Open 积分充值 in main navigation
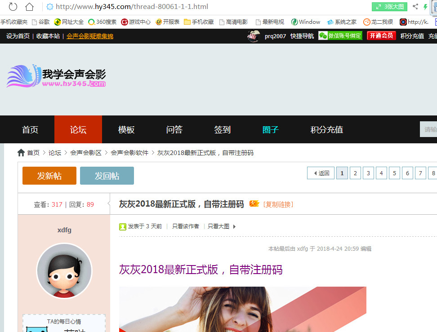437x332 pixels. pyautogui.click(x=327, y=129)
